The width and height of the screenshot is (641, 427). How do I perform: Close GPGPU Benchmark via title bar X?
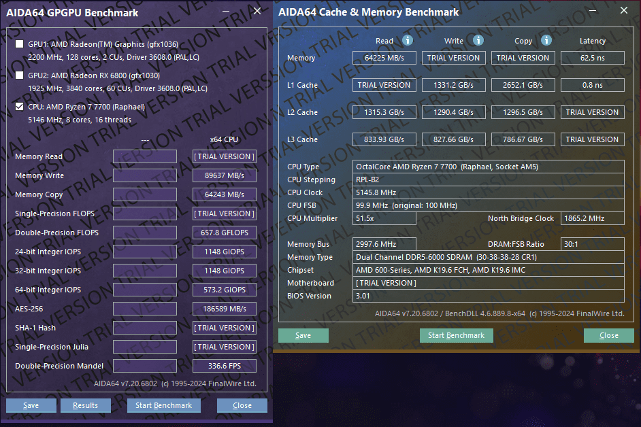pyautogui.click(x=257, y=11)
